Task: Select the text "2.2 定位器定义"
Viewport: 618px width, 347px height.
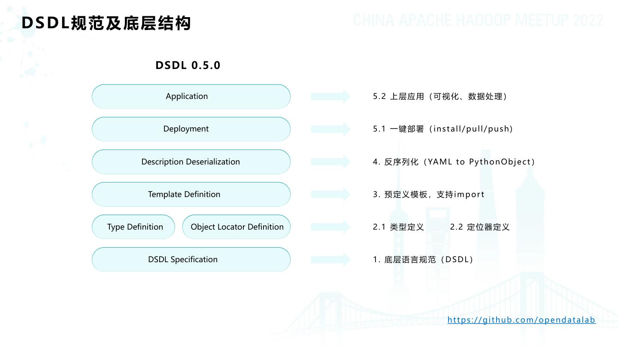Action: click(x=480, y=227)
